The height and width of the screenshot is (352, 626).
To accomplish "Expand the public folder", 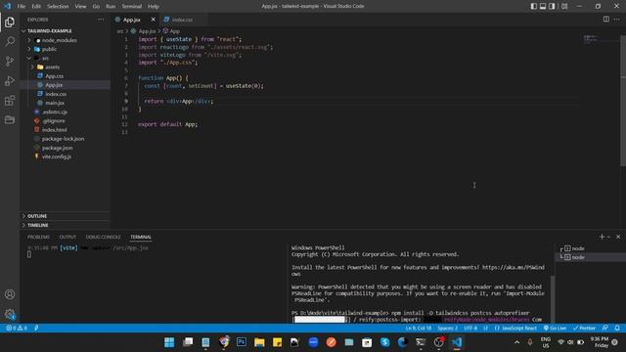I will 66,49.
